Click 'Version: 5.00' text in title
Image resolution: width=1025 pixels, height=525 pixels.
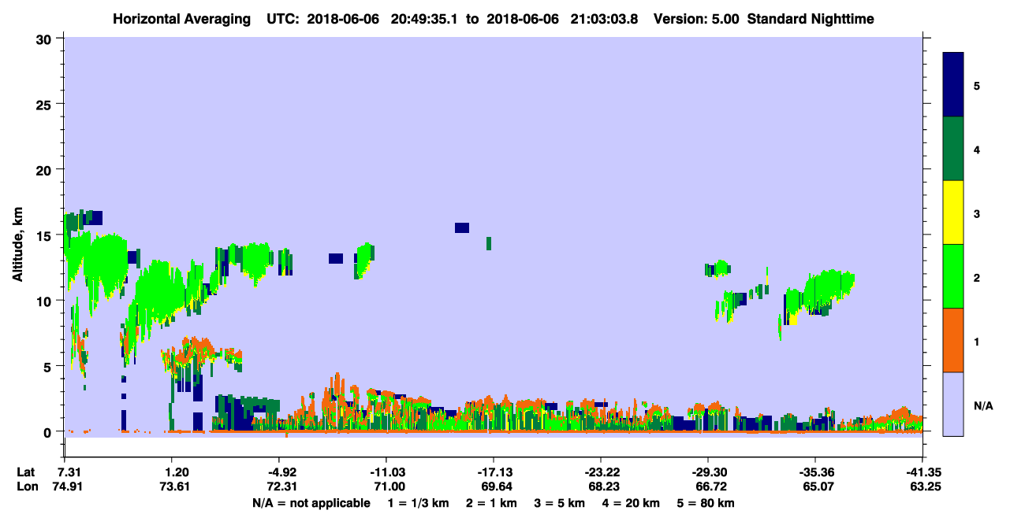coord(695,19)
